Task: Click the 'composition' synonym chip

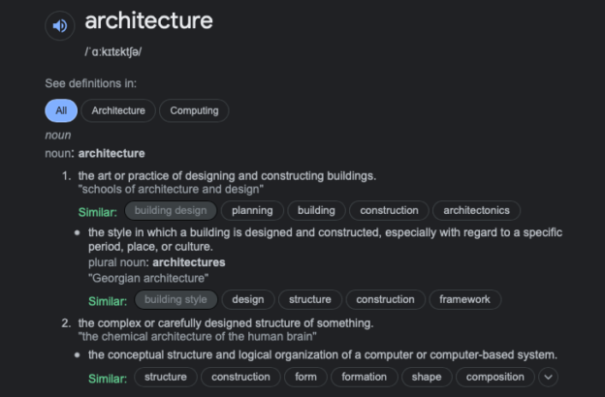Action: [x=495, y=377]
